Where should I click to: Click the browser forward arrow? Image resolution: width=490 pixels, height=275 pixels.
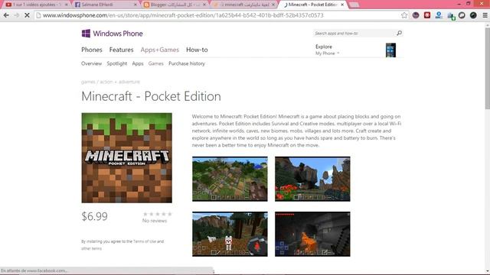coord(17,15)
